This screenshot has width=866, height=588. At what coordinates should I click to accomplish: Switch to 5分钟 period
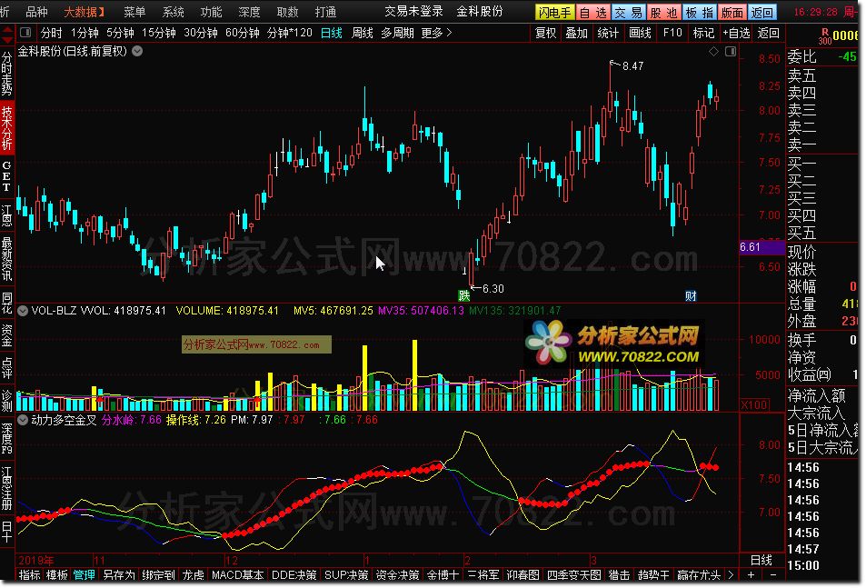(x=120, y=33)
